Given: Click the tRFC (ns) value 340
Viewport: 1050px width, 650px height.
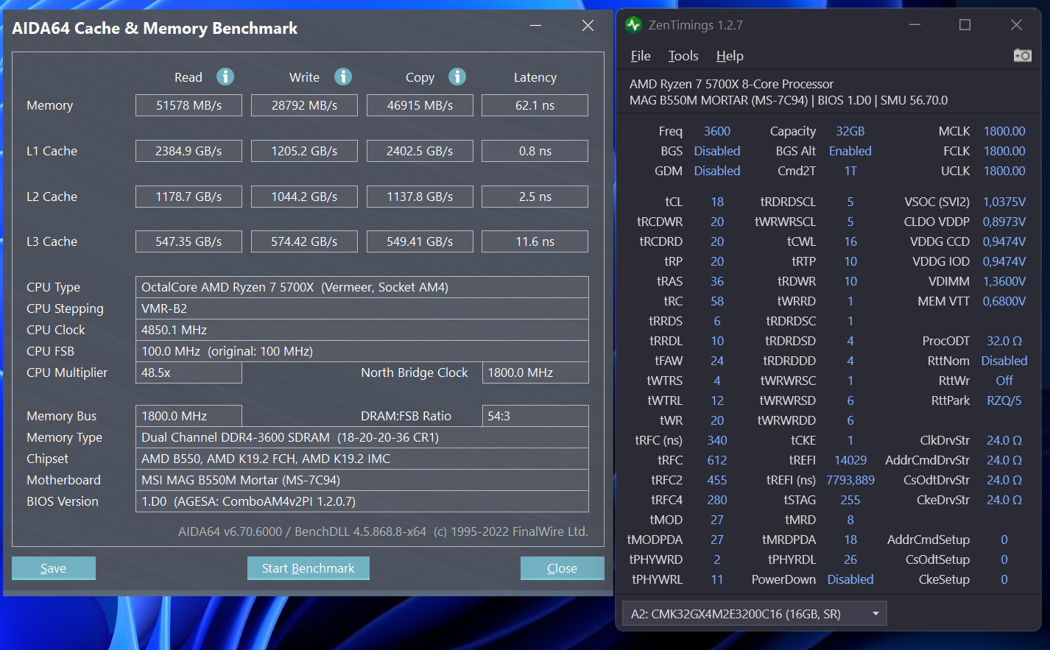Looking at the screenshot, I should (x=717, y=440).
